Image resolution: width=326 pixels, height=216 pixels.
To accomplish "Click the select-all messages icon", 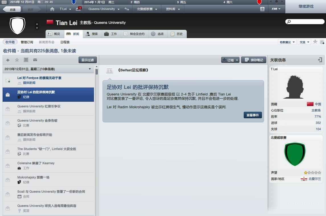I will [26, 60].
